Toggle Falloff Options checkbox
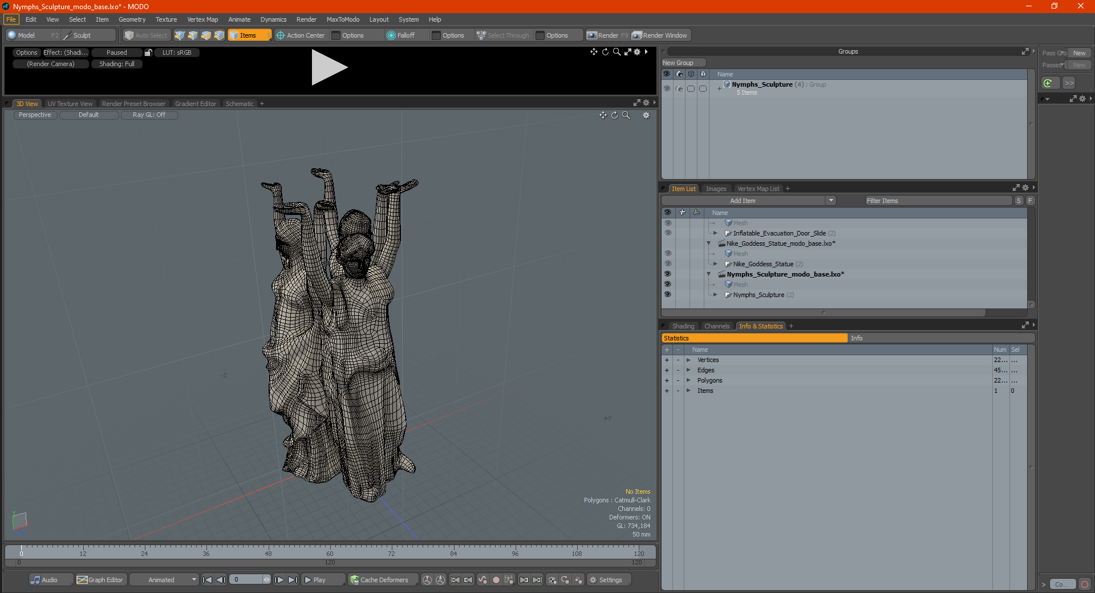This screenshot has width=1095, height=593. coord(436,35)
